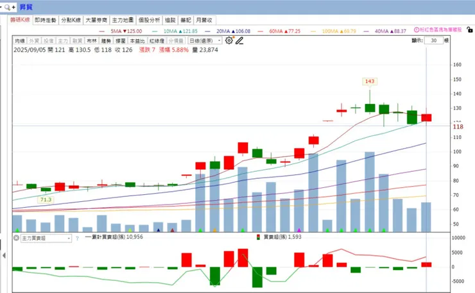The height and width of the screenshot is (293, 475).
Task: Open the question mark help icon
Action: 77,239
